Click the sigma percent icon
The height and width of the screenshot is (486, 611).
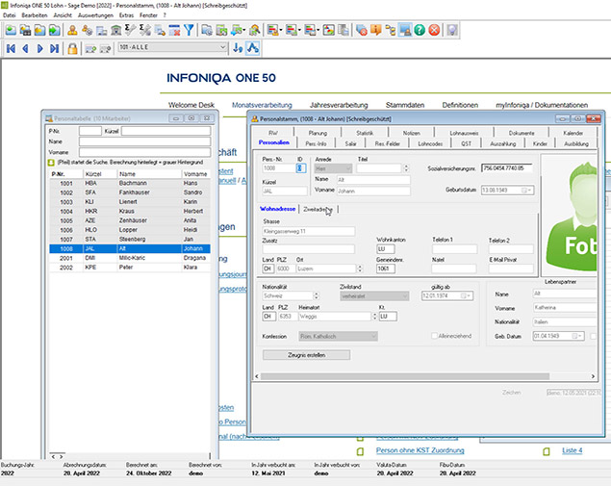pyautogui.click(x=145, y=30)
